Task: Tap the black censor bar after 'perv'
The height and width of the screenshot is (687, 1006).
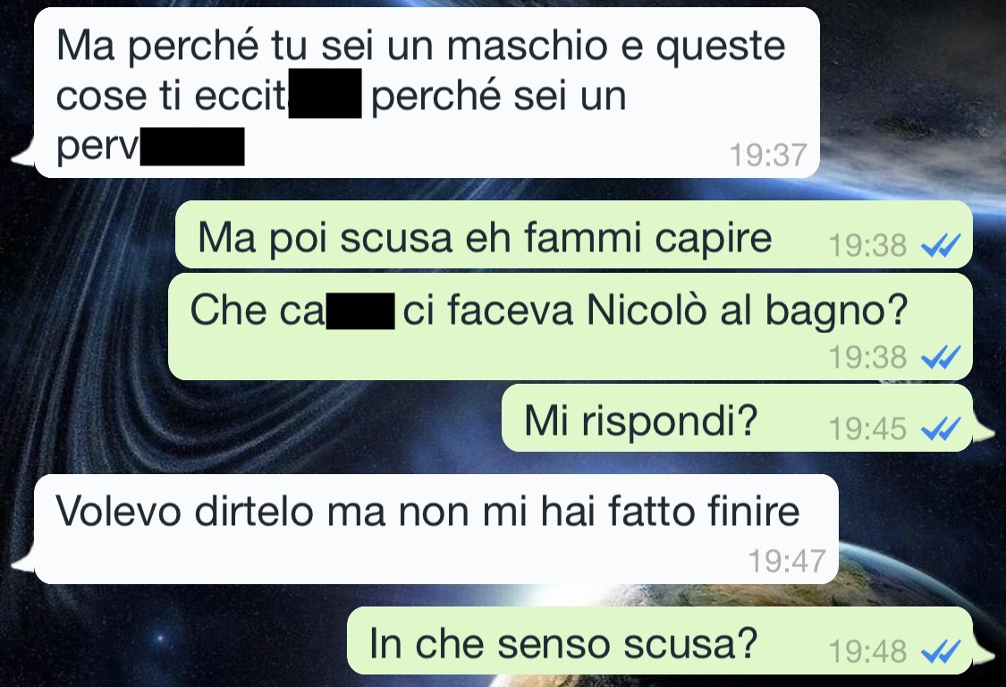Action: tap(192, 147)
